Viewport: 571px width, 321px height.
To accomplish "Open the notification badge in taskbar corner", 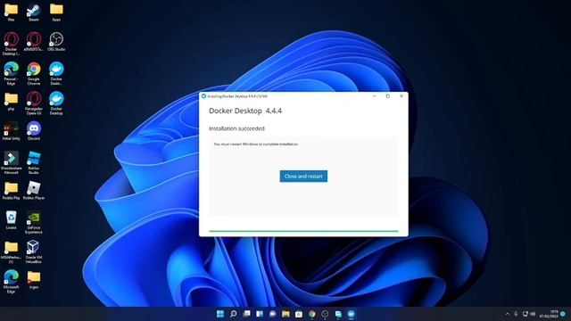I will coord(563,314).
